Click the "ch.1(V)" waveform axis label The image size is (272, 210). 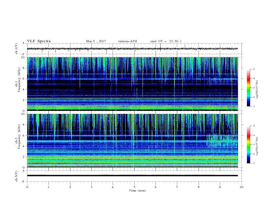pyautogui.click(x=16, y=49)
